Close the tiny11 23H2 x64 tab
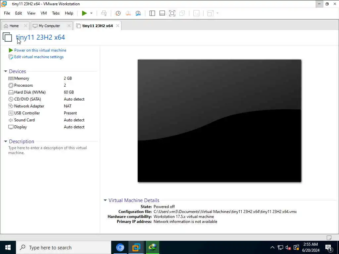This screenshot has height=254, width=339. 118,26
